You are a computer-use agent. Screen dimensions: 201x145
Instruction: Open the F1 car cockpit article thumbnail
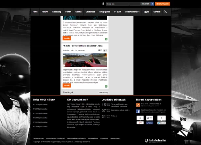(x=85, y=60)
